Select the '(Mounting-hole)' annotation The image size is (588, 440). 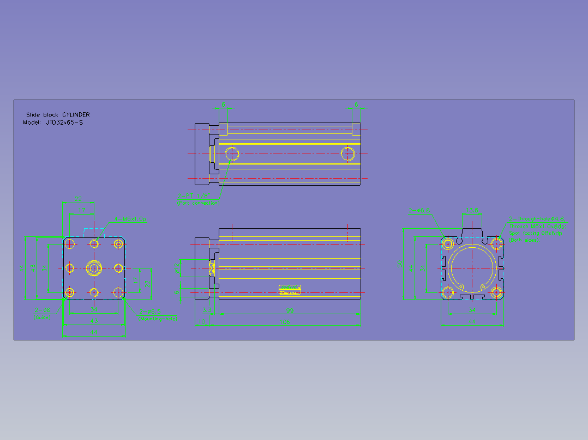pos(158,319)
